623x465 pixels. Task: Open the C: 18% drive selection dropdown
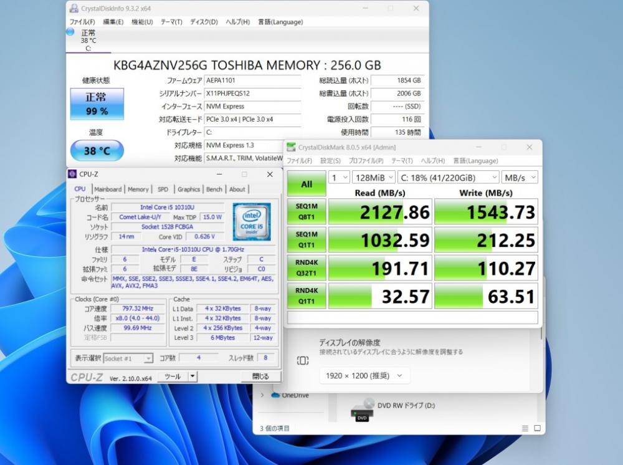449,177
